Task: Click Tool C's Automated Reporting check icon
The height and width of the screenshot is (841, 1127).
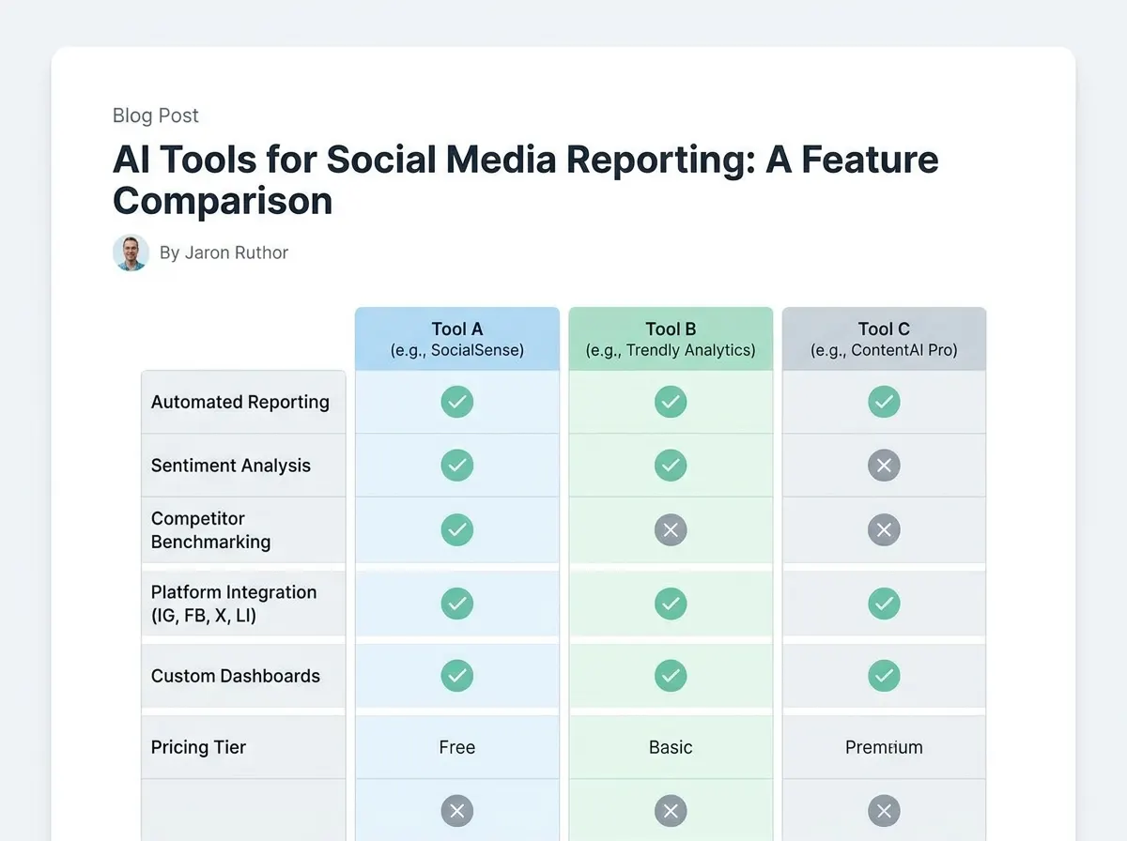Action: click(884, 402)
